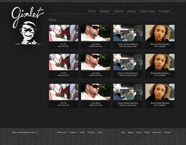Click 'NYC Exhibition' caption in first row
This screenshot has width=186, height=145.
160,46
